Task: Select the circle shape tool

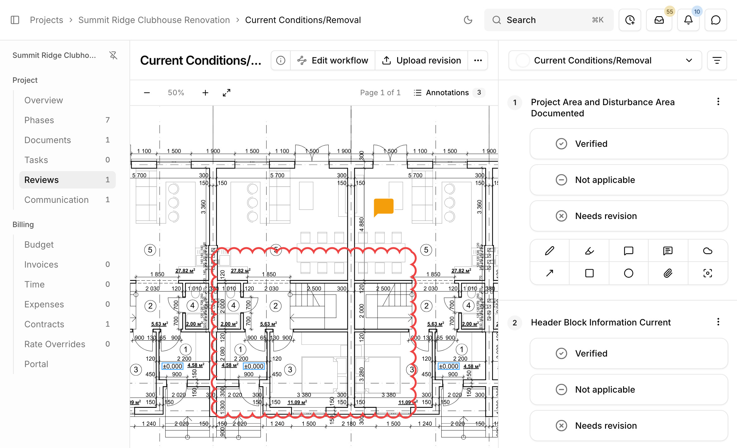Action: 629,273
